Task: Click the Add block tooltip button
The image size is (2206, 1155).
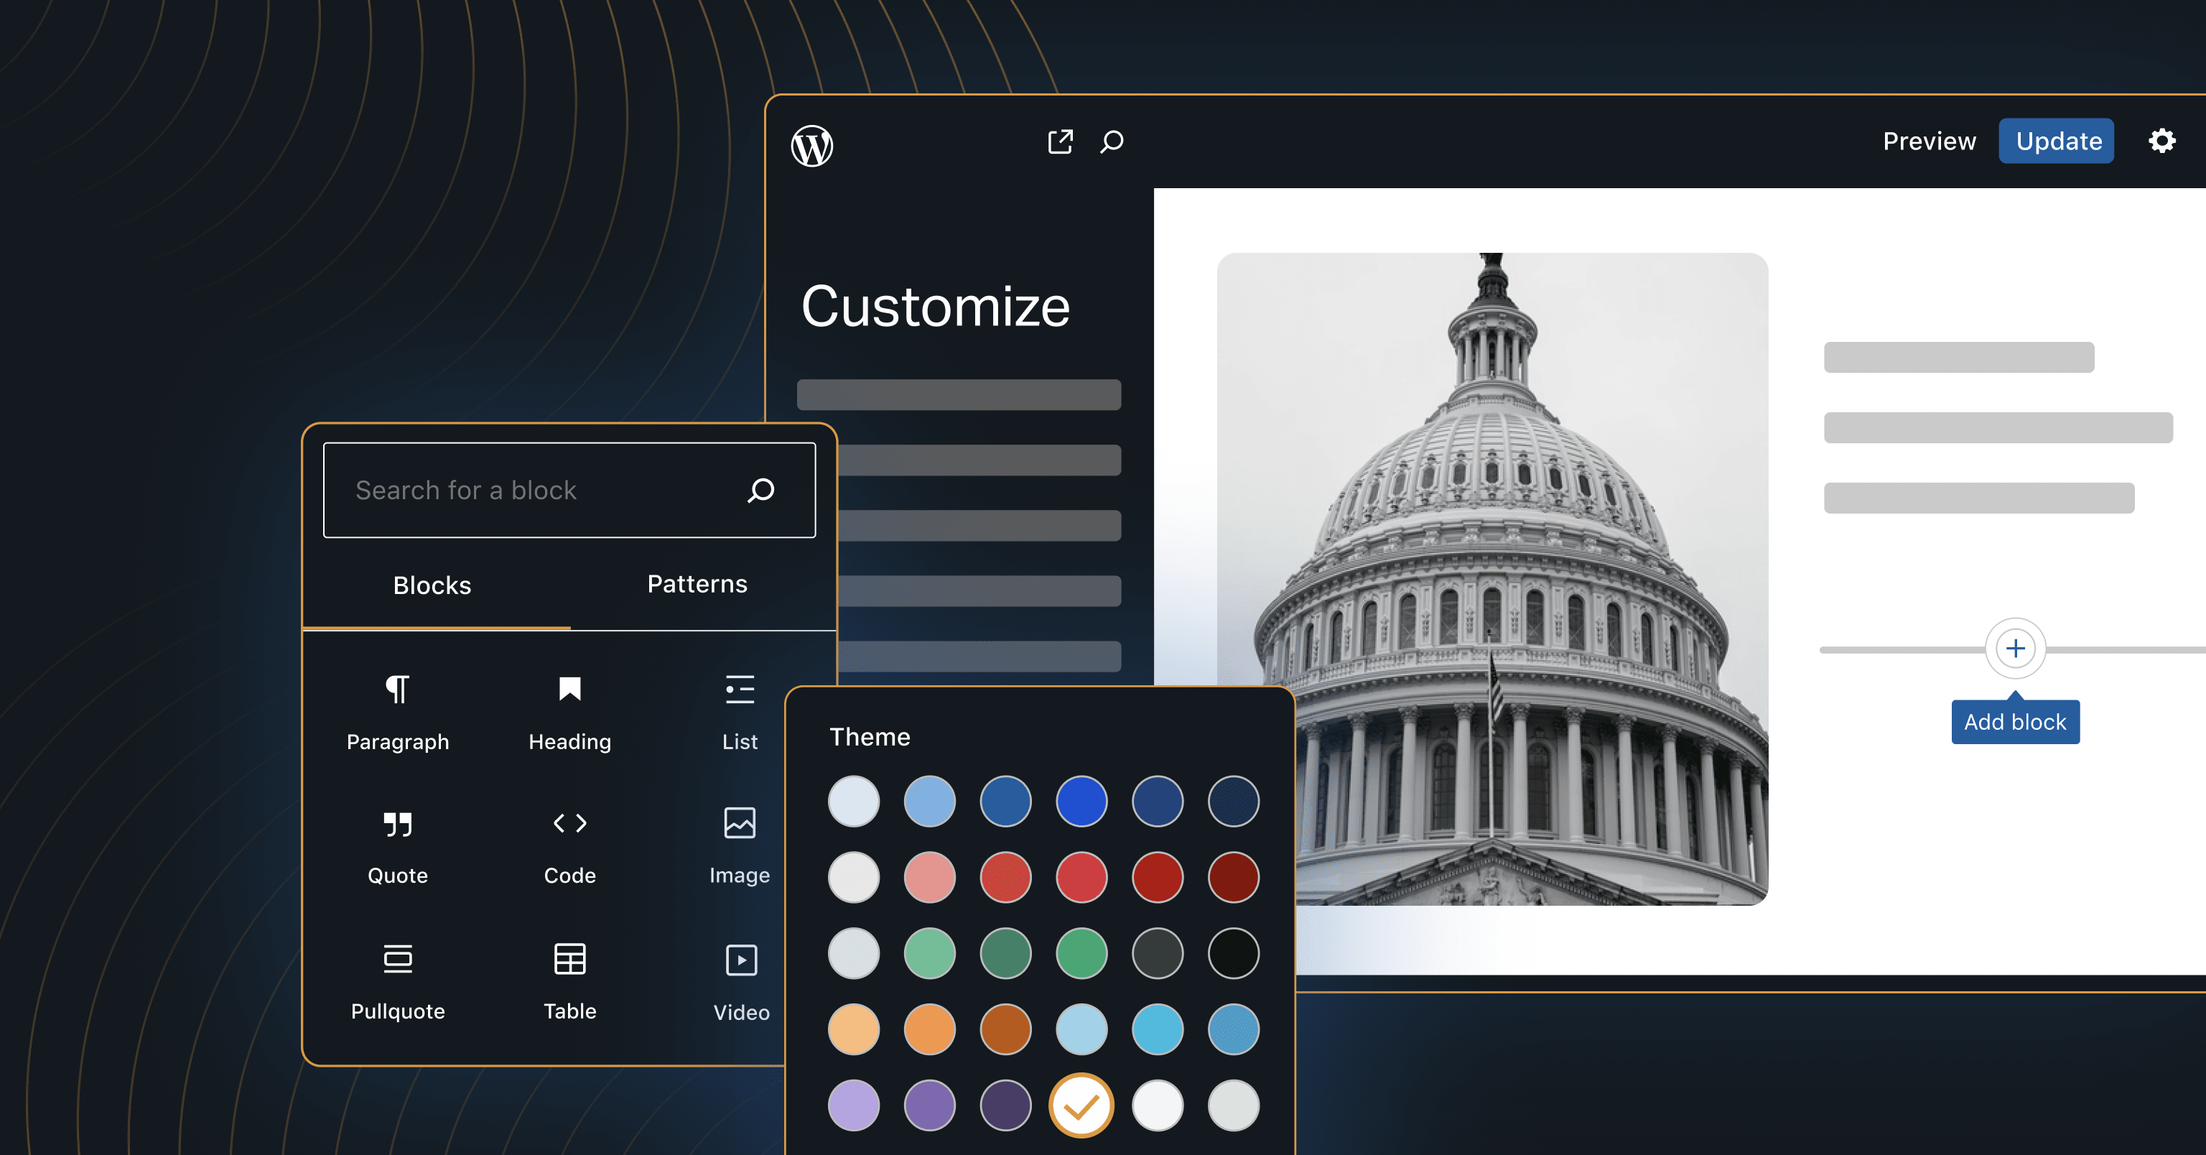Action: click(x=2015, y=721)
